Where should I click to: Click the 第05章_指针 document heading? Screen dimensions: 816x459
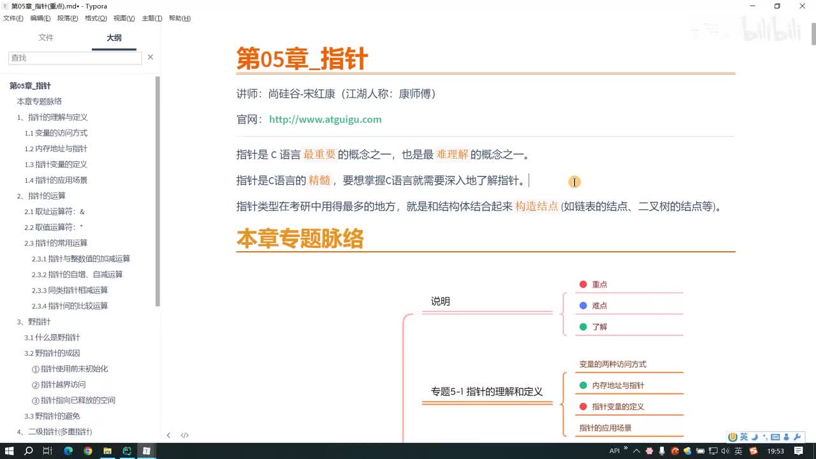tap(302, 59)
